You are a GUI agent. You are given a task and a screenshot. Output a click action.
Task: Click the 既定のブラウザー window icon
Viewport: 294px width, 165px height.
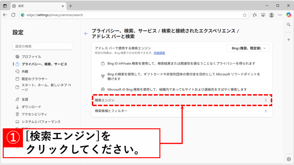(17, 79)
